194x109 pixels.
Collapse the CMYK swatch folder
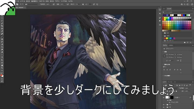164,36
